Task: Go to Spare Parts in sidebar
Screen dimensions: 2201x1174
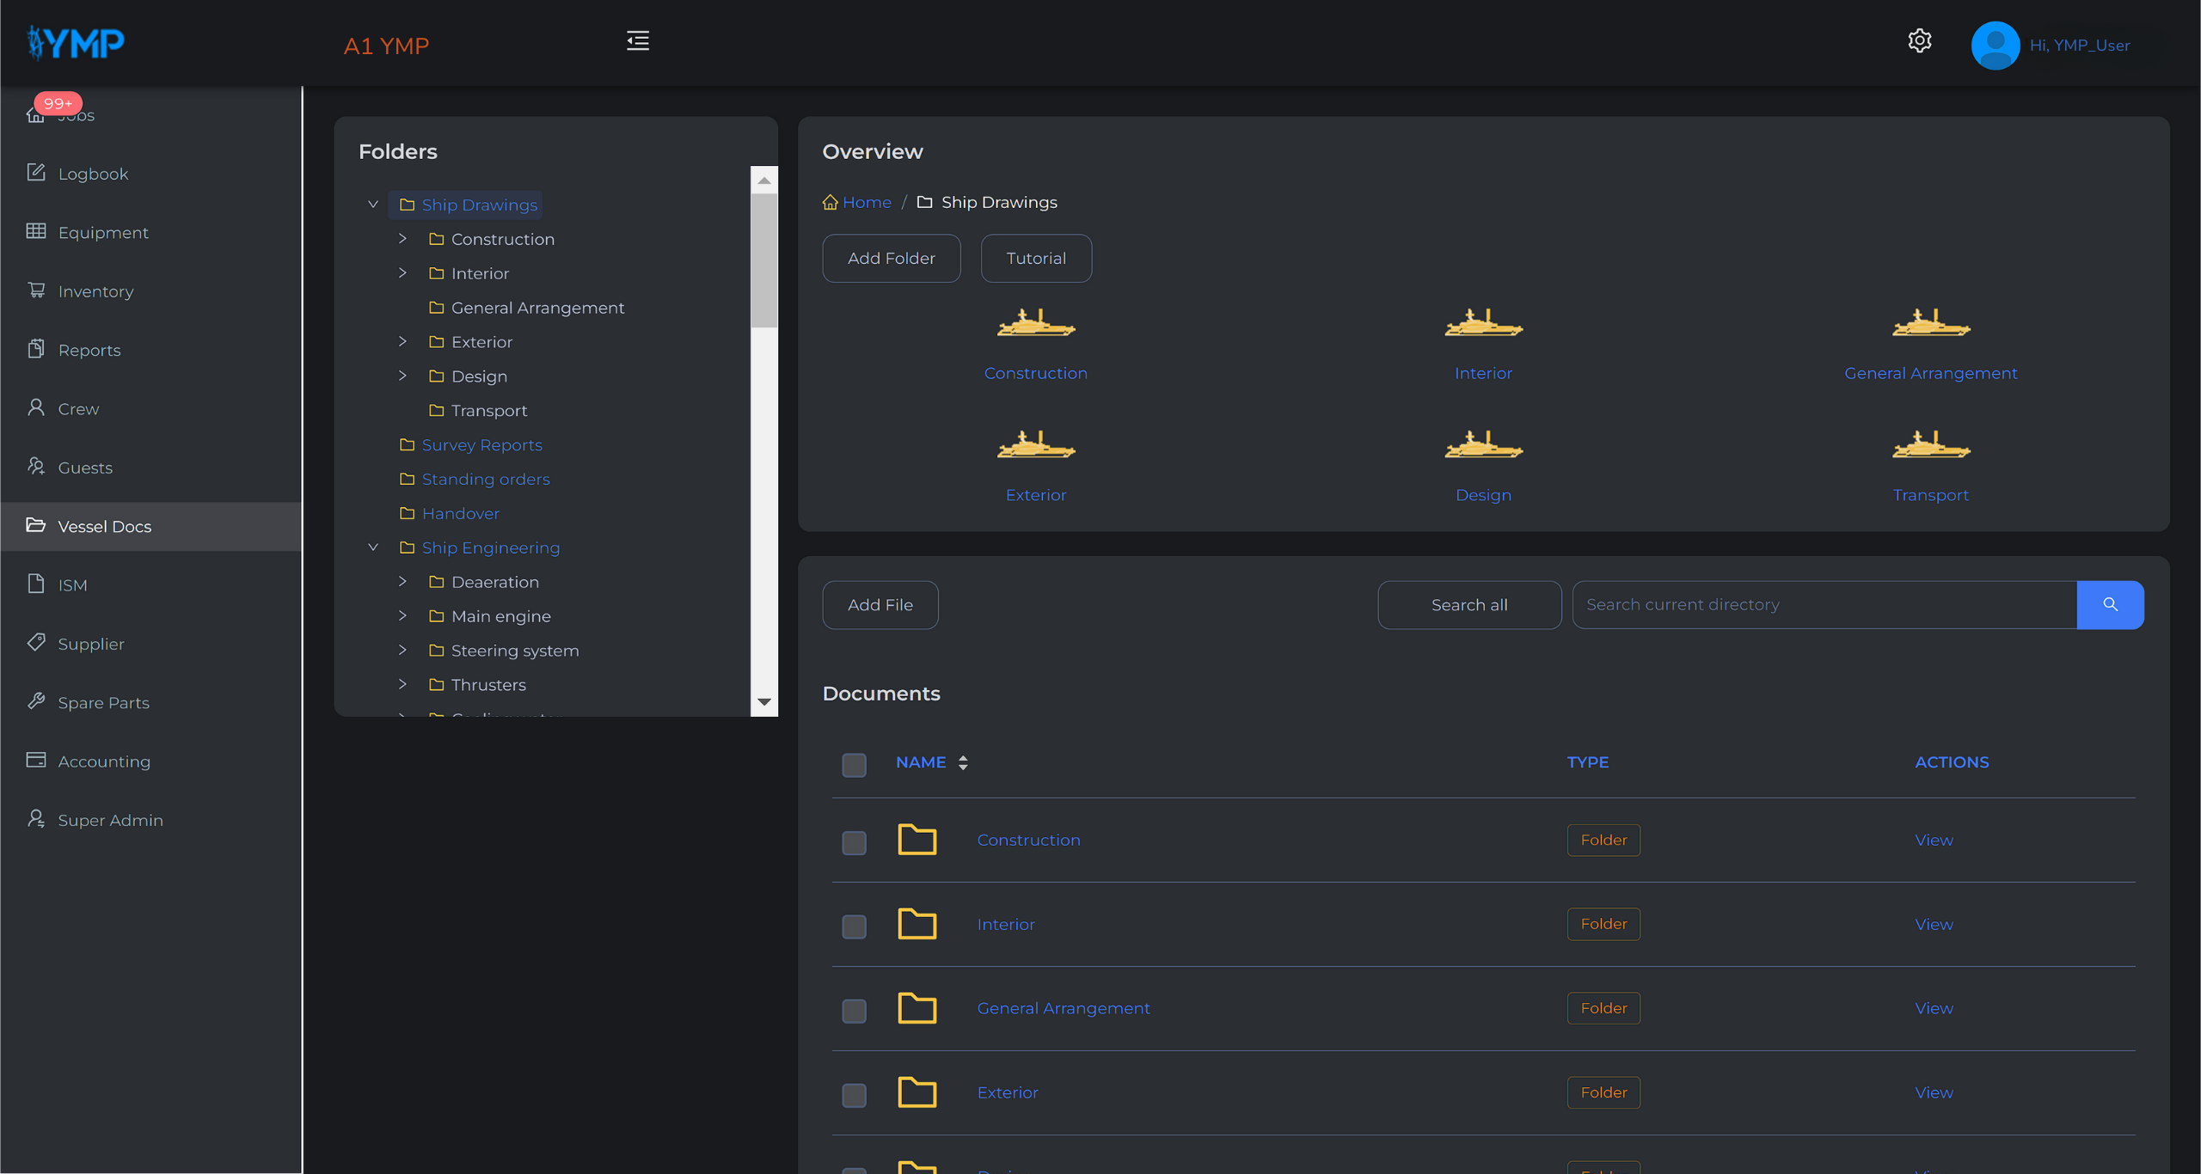Action: (103, 703)
